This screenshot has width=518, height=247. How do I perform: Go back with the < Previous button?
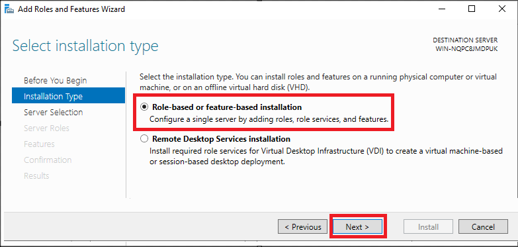[x=302, y=227]
